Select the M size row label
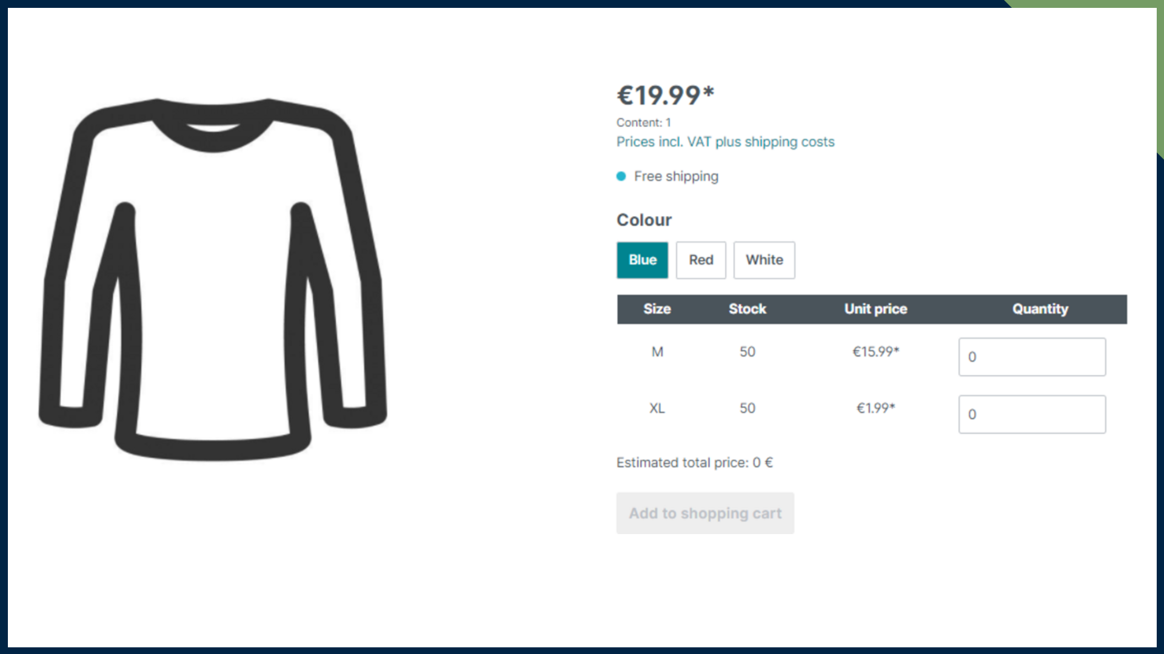Image resolution: width=1164 pixels, height=654 pixels. [x=657, y=352]
